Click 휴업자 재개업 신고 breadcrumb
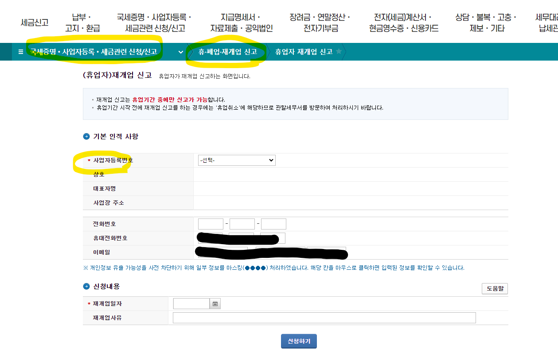Image resolution: width=558 pixels, height=360 pixels. (304, 52)
